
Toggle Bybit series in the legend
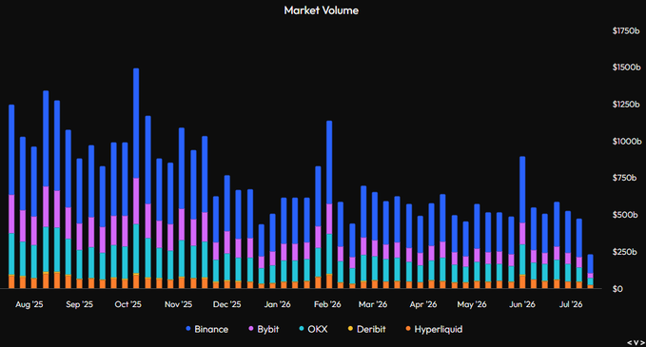pos(264,329)
